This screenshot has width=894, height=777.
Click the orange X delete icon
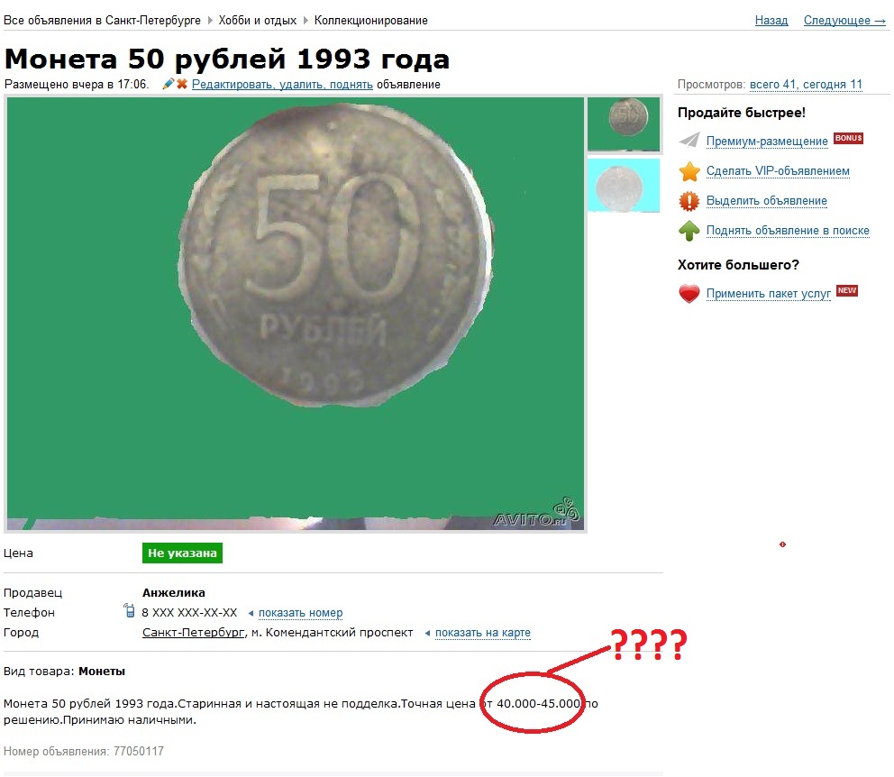182,84
